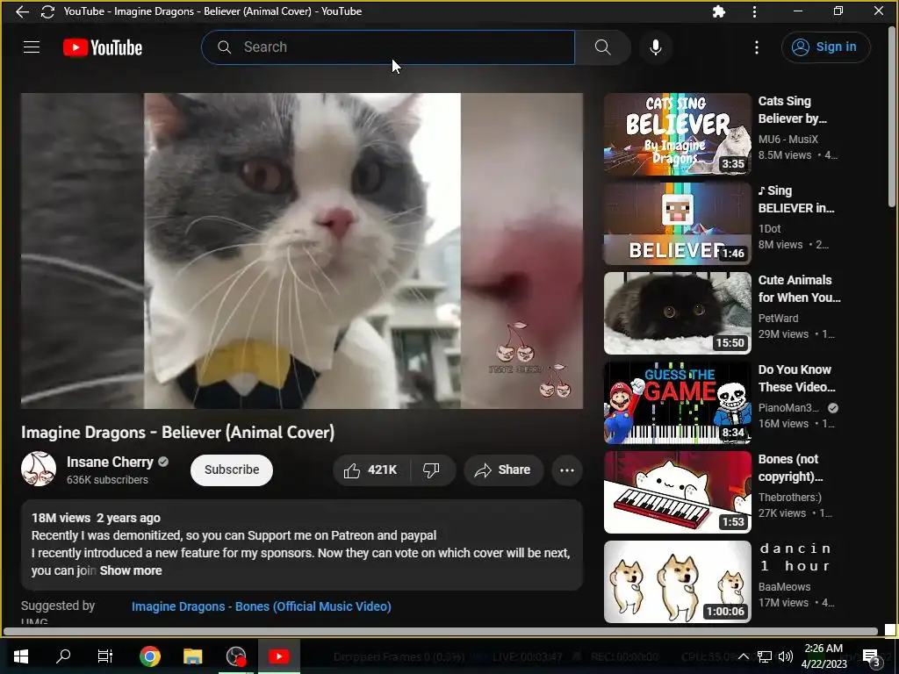
Task: Reload the page with the refresh icon
Action: tap(47, 11)
